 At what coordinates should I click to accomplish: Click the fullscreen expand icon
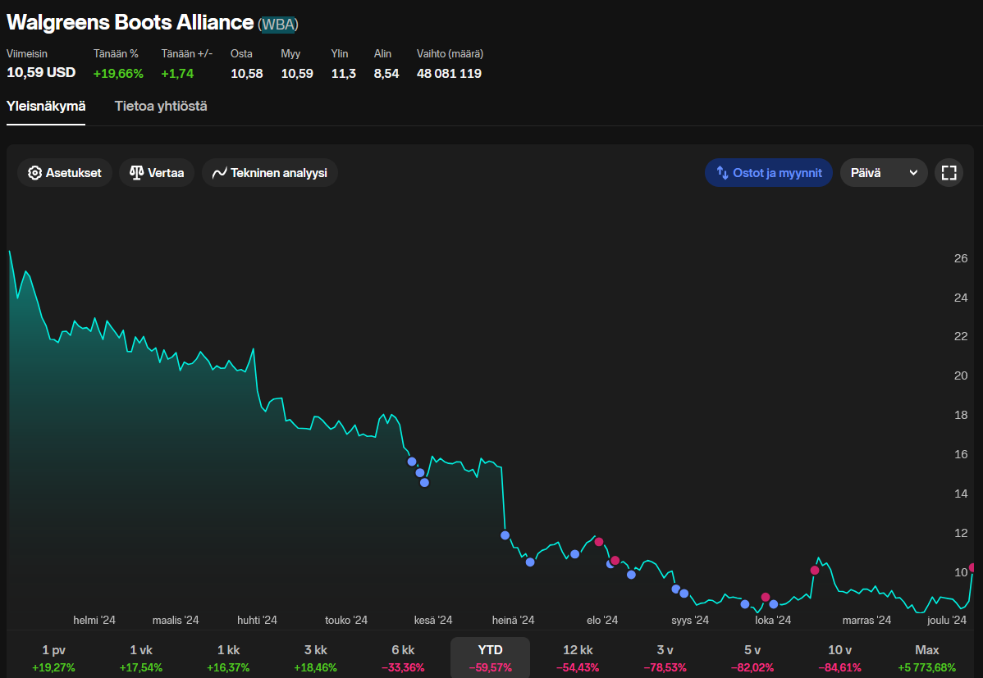[x=949, y=173]
